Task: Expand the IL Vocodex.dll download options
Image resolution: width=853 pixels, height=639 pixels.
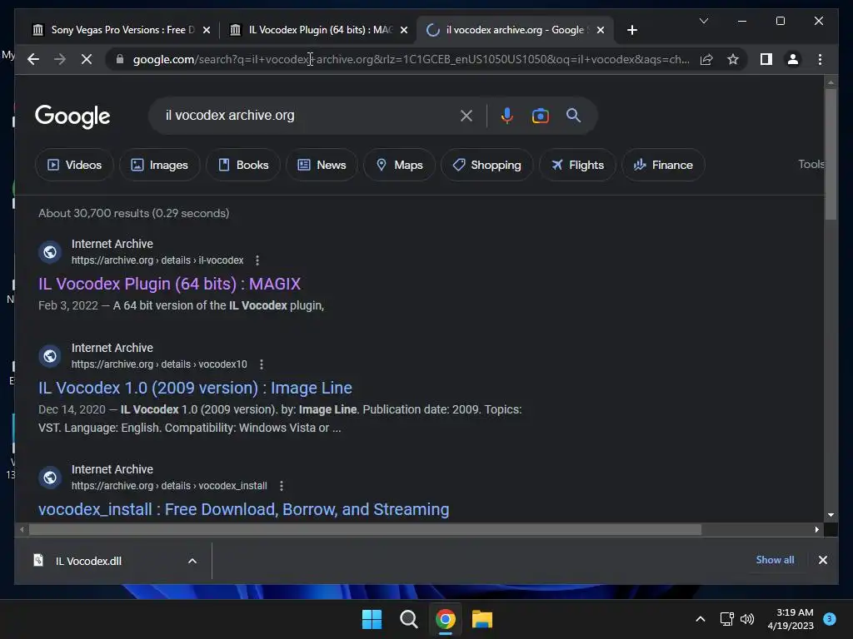Action: coord(192,561)
